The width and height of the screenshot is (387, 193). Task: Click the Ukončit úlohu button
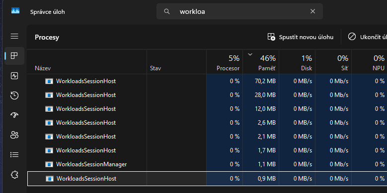tap(367, 37)
